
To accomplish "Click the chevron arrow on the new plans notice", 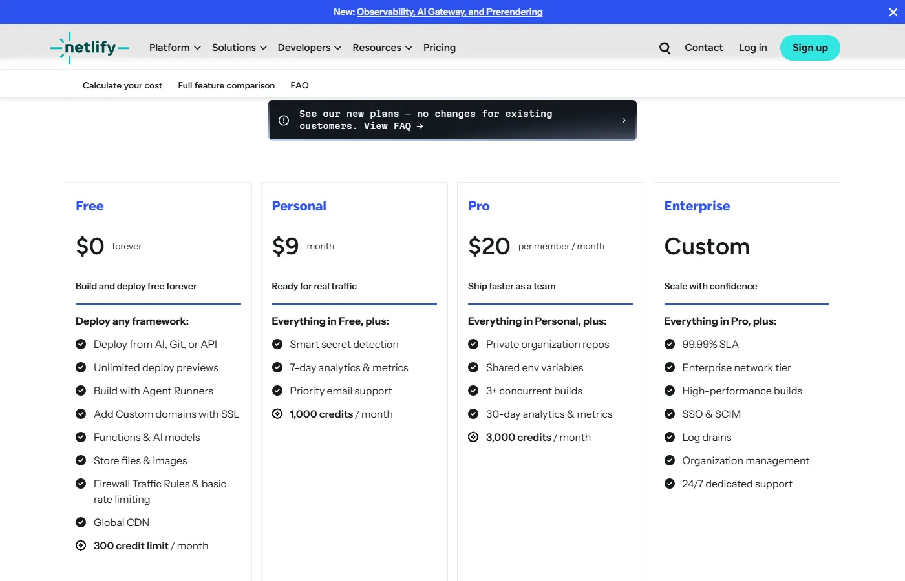I will click(623, 120).
